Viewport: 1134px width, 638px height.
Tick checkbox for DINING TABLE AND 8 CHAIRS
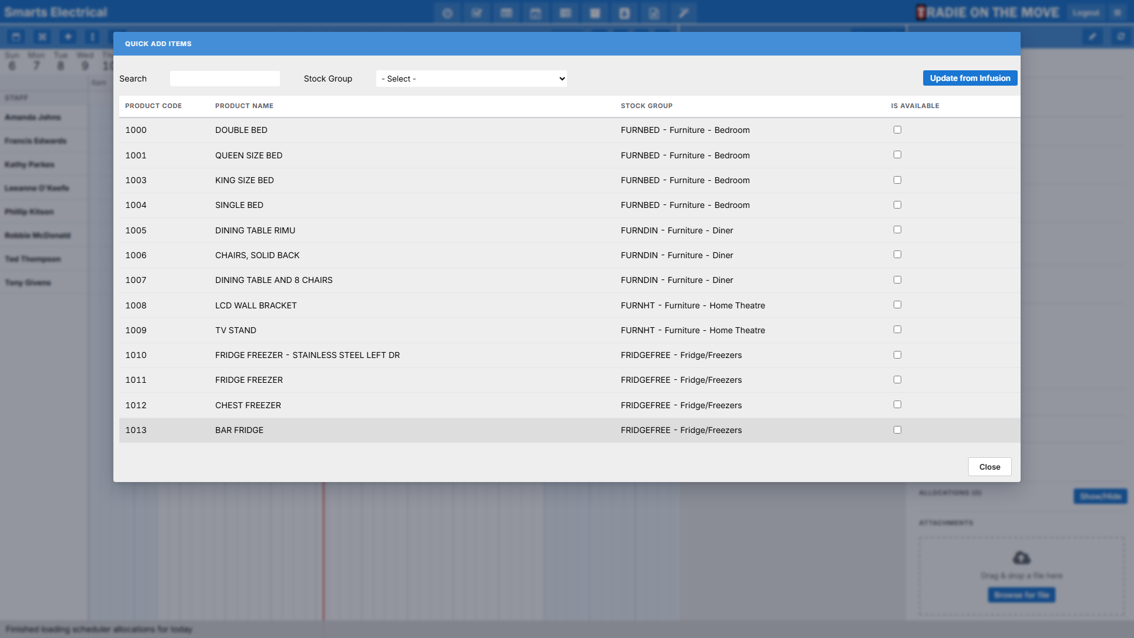897,279
